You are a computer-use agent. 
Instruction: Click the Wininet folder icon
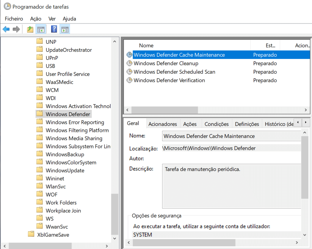[x=40, y=178]
